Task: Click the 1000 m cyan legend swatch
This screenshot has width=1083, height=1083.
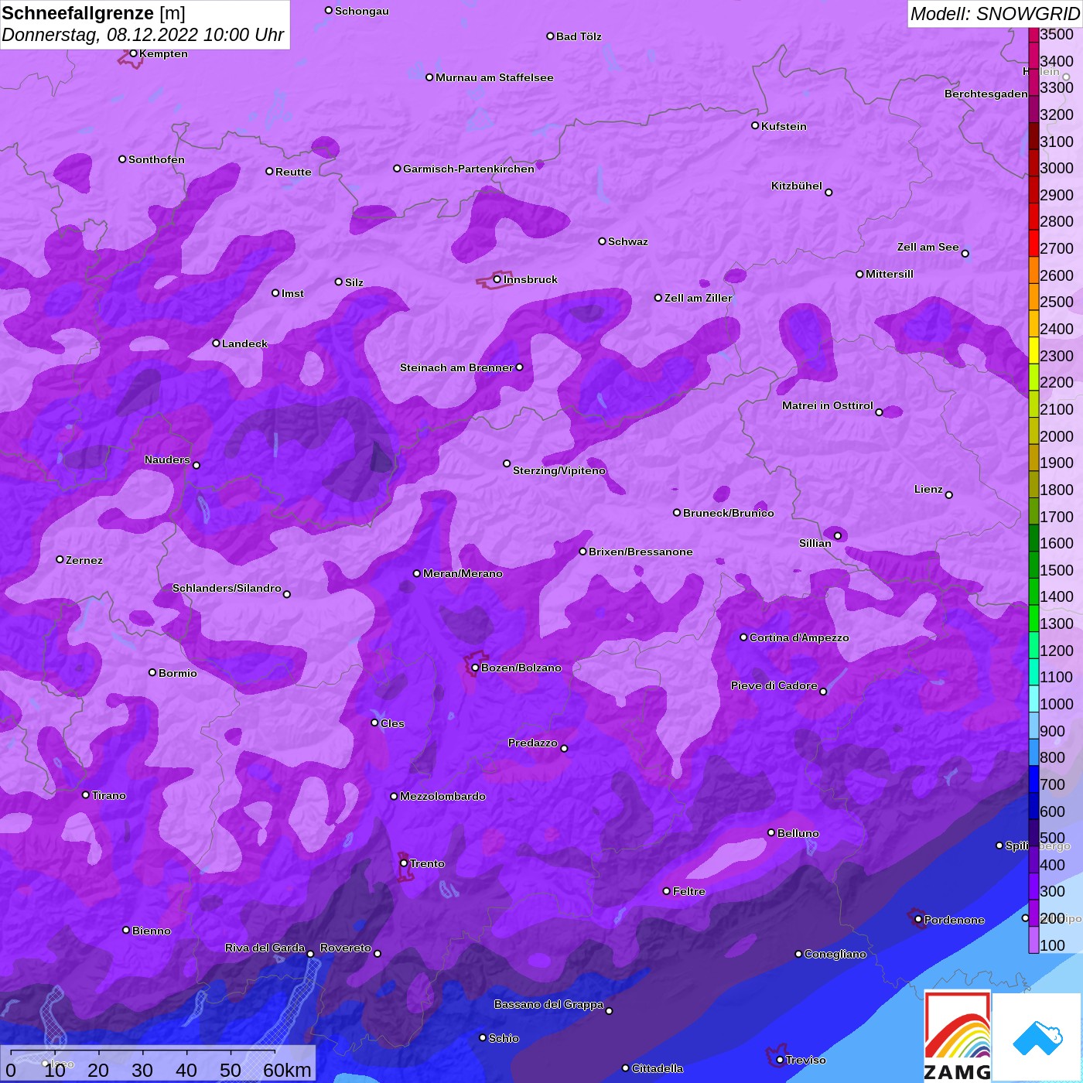Action: pyautogui.click(x=1033, y=699)
